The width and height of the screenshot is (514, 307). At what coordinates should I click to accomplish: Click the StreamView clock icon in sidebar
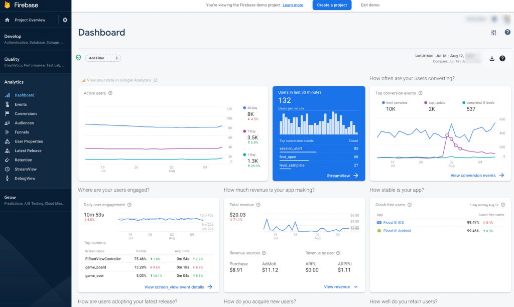point(7,169)
